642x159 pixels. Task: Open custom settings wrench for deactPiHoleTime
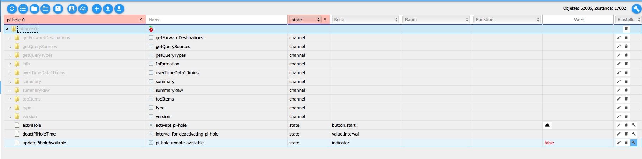(634, 134)
